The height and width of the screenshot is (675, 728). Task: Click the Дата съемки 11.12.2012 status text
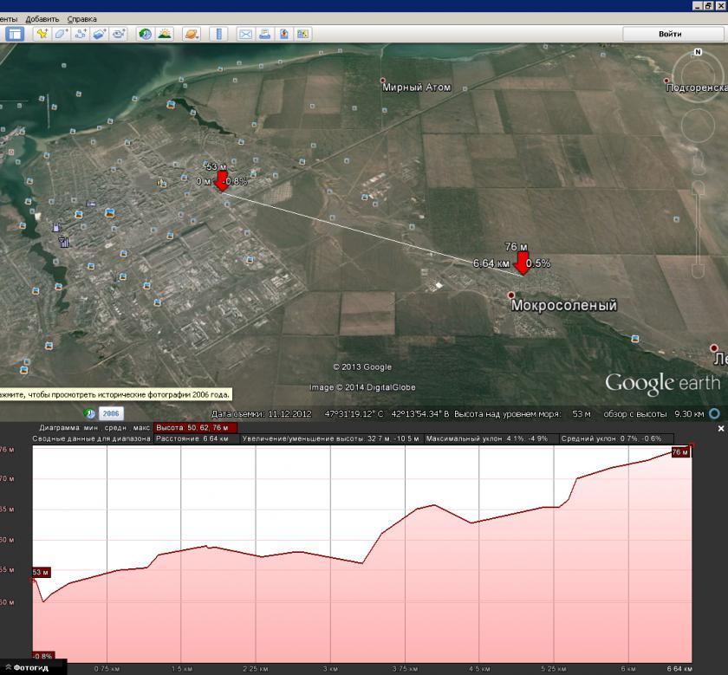coord(262,413)
